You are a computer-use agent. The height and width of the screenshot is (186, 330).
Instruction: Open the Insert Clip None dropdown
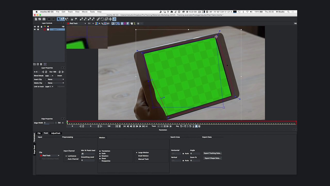tap(55, 79)
